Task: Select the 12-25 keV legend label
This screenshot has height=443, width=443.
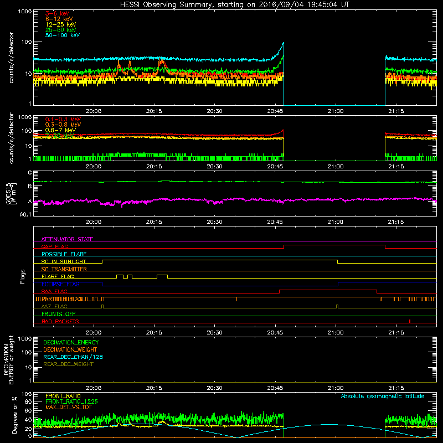Action: pyautogui.click(x=61, y=24)
